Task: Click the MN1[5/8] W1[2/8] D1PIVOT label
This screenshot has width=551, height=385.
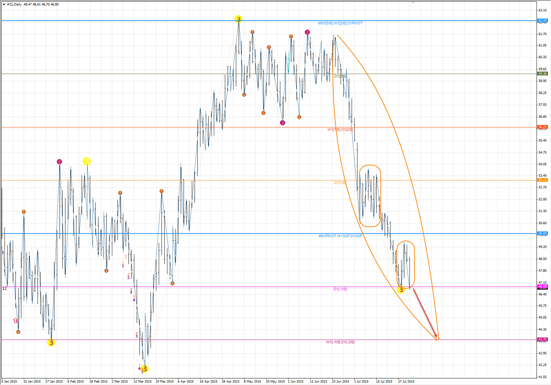Action: [340, 23]
